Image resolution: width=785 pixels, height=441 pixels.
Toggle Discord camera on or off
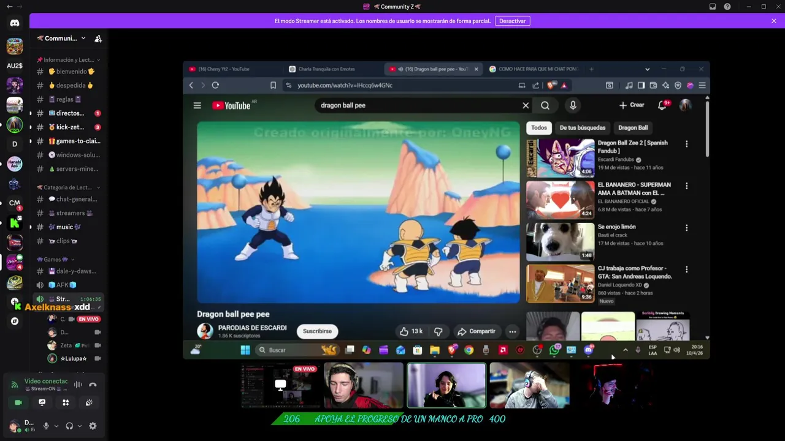[x=18, y=402]
